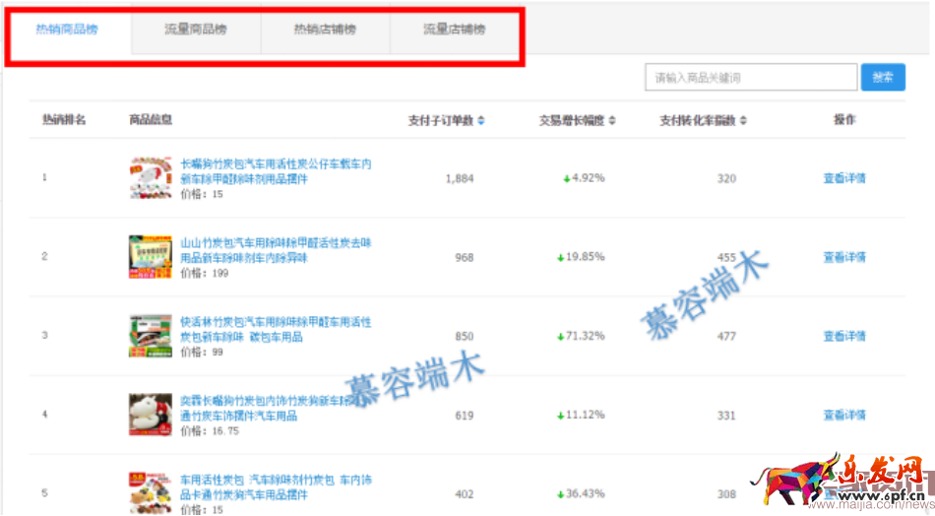Image resolution: width=935 pixels, height=516 pixels.
Task: Open the rank 4 dog-shaped charcoal thumbnail
Action: 151,415
